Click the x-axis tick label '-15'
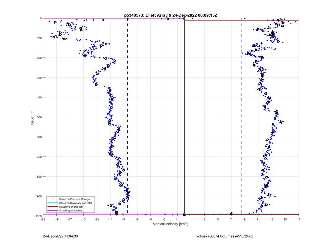Image resolution: width=330 pixels, height=243 pixels. tap(83, 219)
